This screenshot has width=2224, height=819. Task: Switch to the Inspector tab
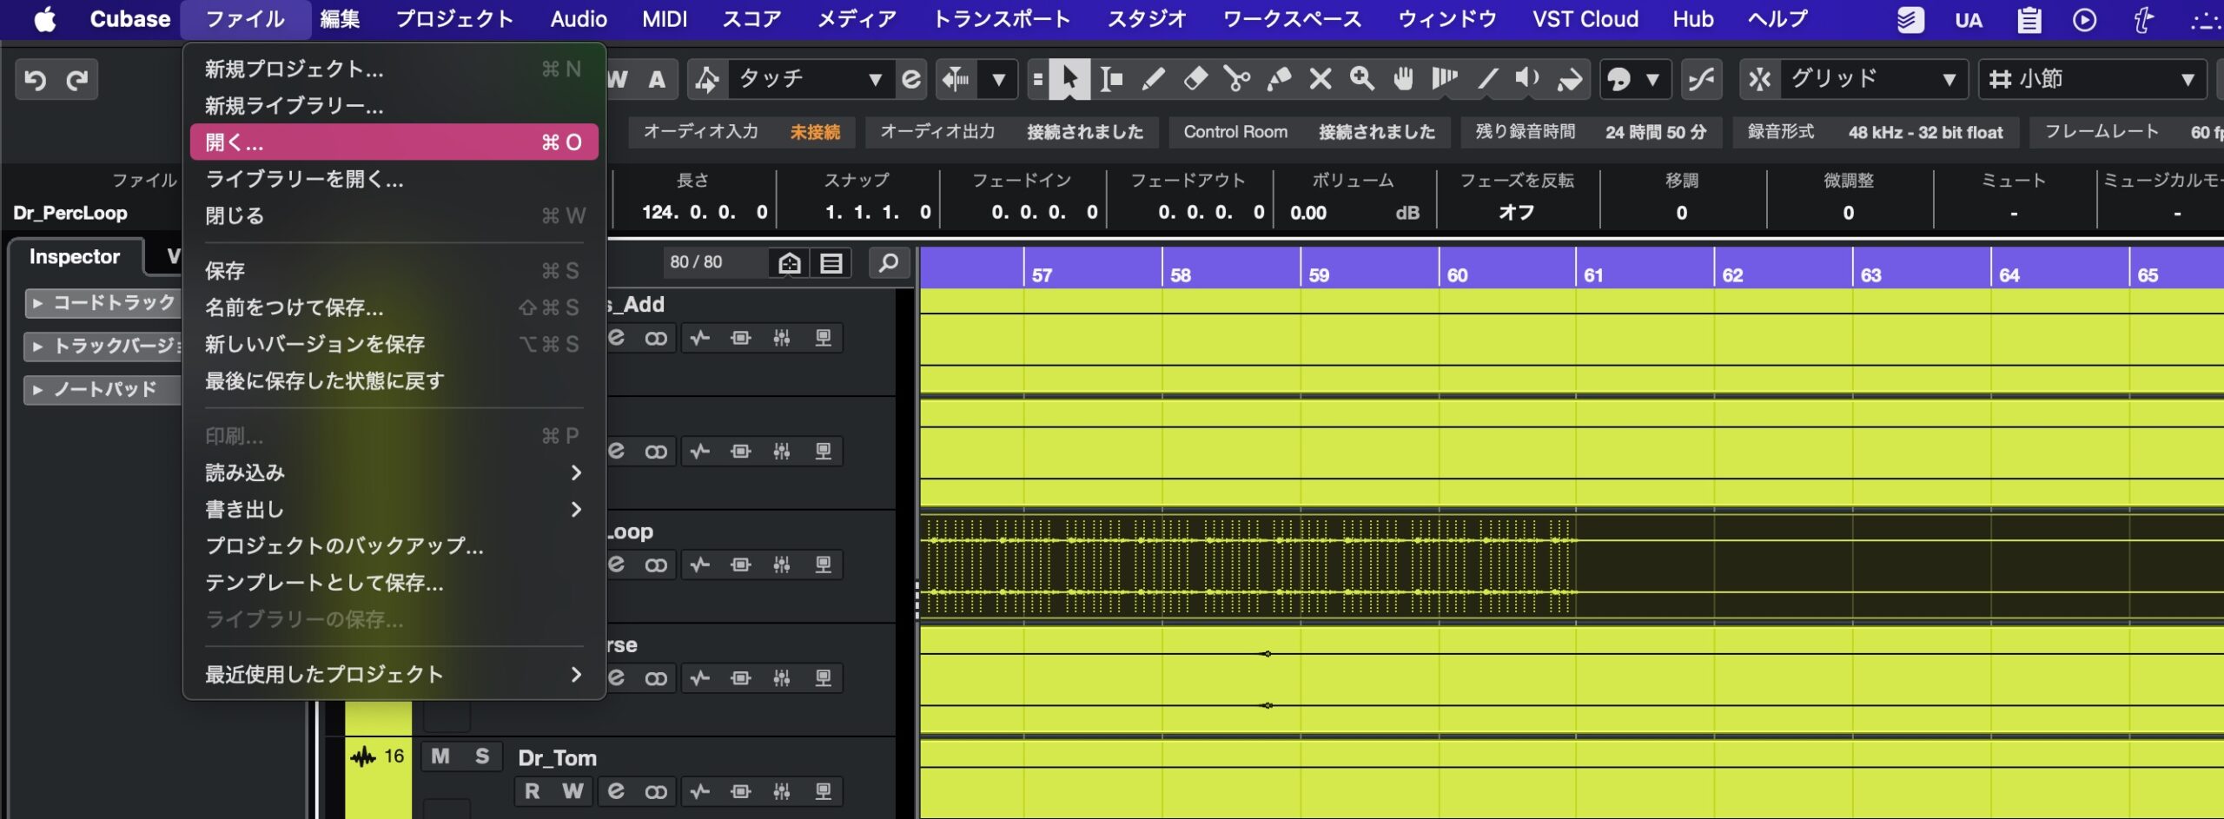(x=75, y=256)
